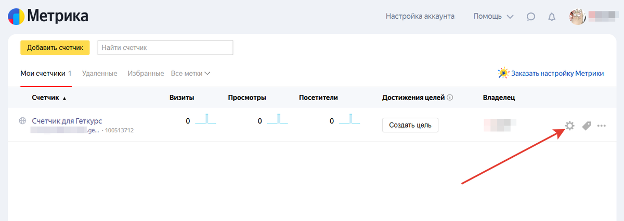Click the globe icon beside Счетчик для Геткурс
The height and width of the screenshot is (221, 624).
pyautogui.click(x=22, y=121)
